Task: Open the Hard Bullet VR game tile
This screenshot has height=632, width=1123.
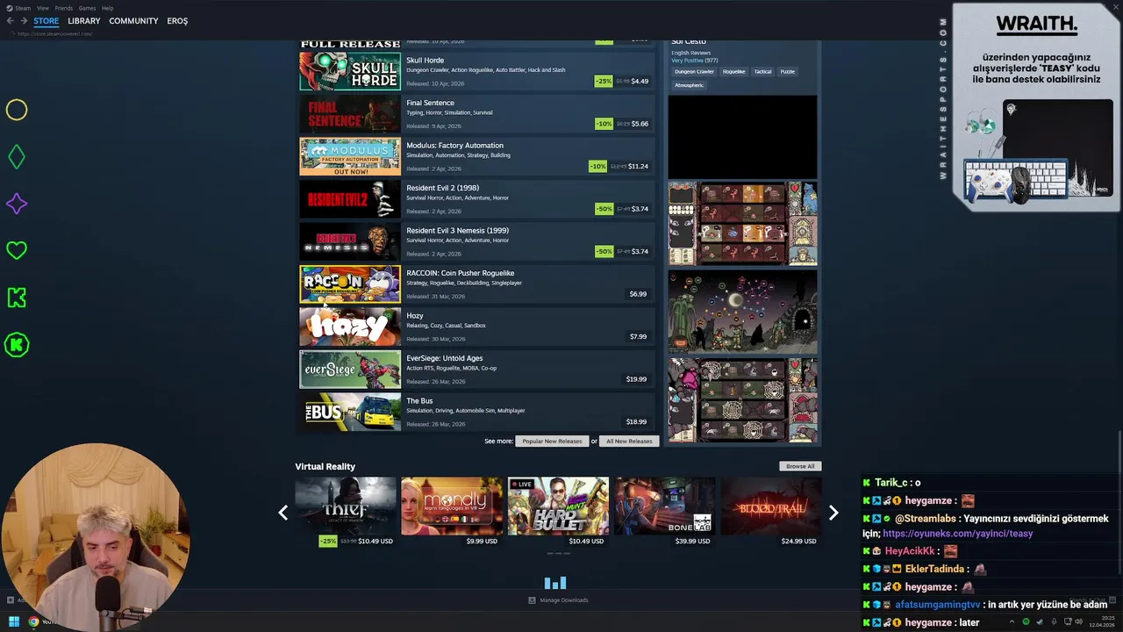Action: tap(558, 506)
